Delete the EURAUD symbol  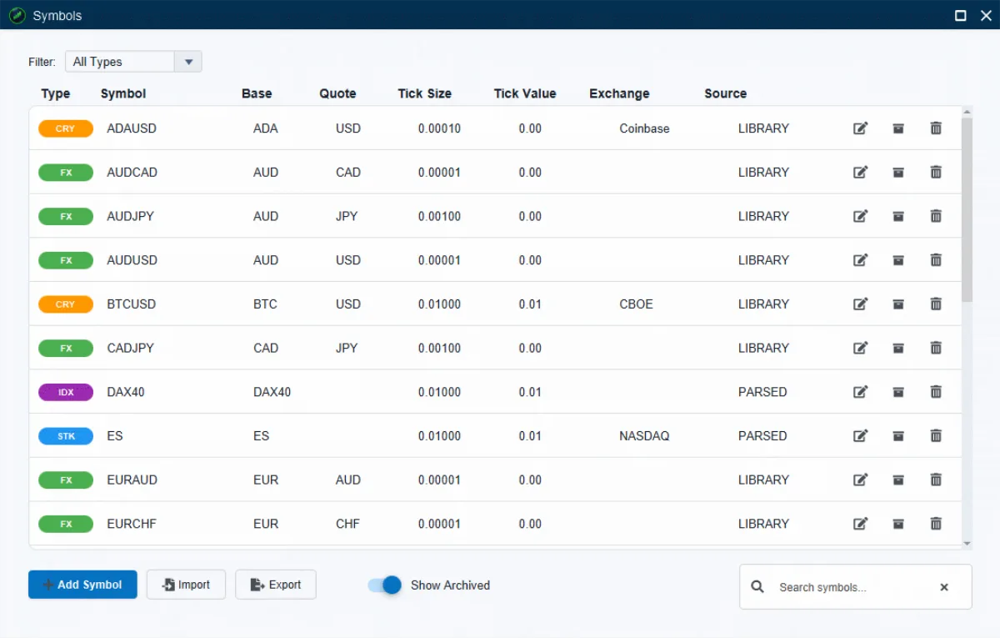click(x=936, y=480)
